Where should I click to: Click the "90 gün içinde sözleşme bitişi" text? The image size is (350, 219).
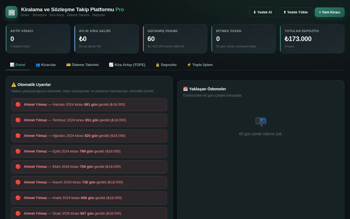click(236, 46)
